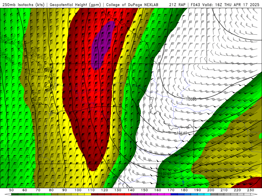The height and width of the screenshot is (196, 262).
Task: Click the bright red legend swatch left of 140
Action: (128, 194)
